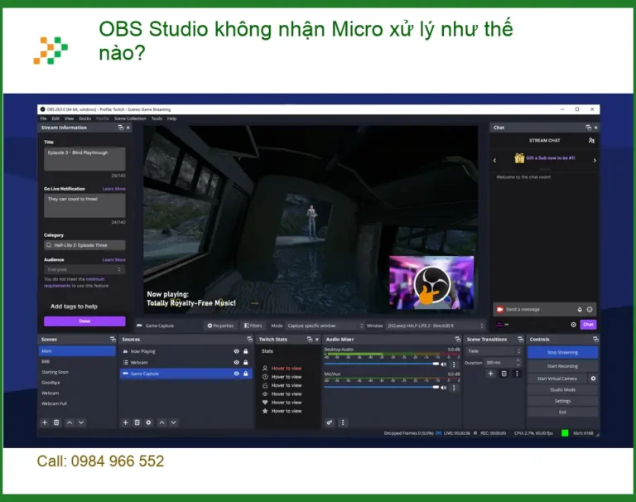Open Desktop Audio options menu dots
Image resolution: width=636 pixels, height=502 pixels.
tap(454, 364)
